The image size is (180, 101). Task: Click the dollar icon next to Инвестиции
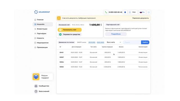[35, 29]
